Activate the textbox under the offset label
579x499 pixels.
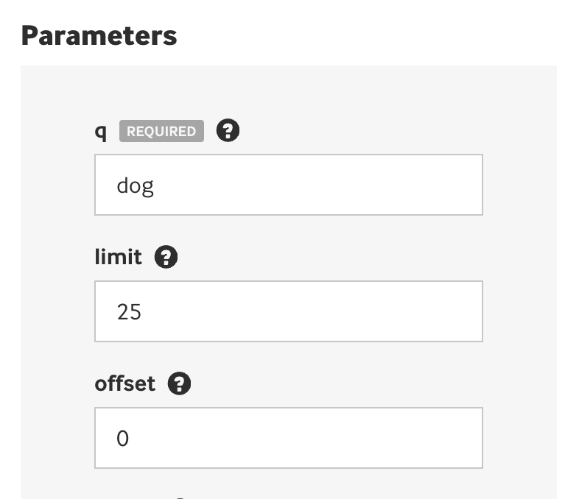click(288, 438)
